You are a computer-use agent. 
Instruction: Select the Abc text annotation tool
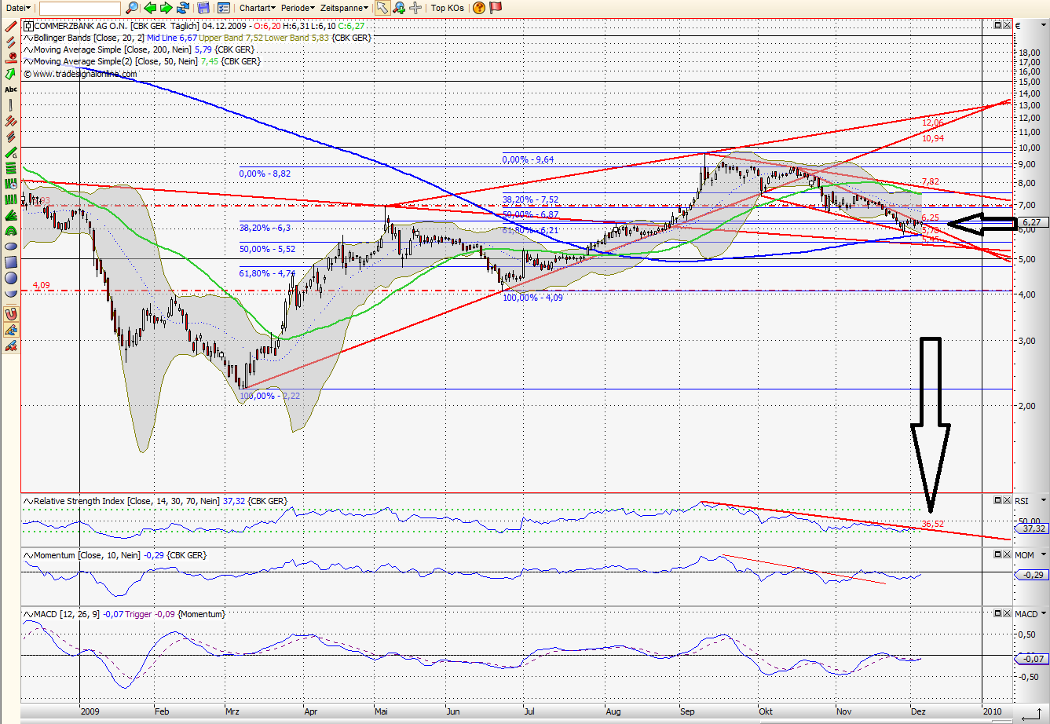click(10, 90)
